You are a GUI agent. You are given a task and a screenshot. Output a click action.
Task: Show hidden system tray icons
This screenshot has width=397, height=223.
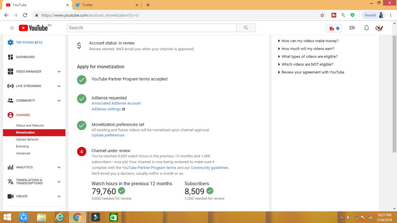[341, 218]
